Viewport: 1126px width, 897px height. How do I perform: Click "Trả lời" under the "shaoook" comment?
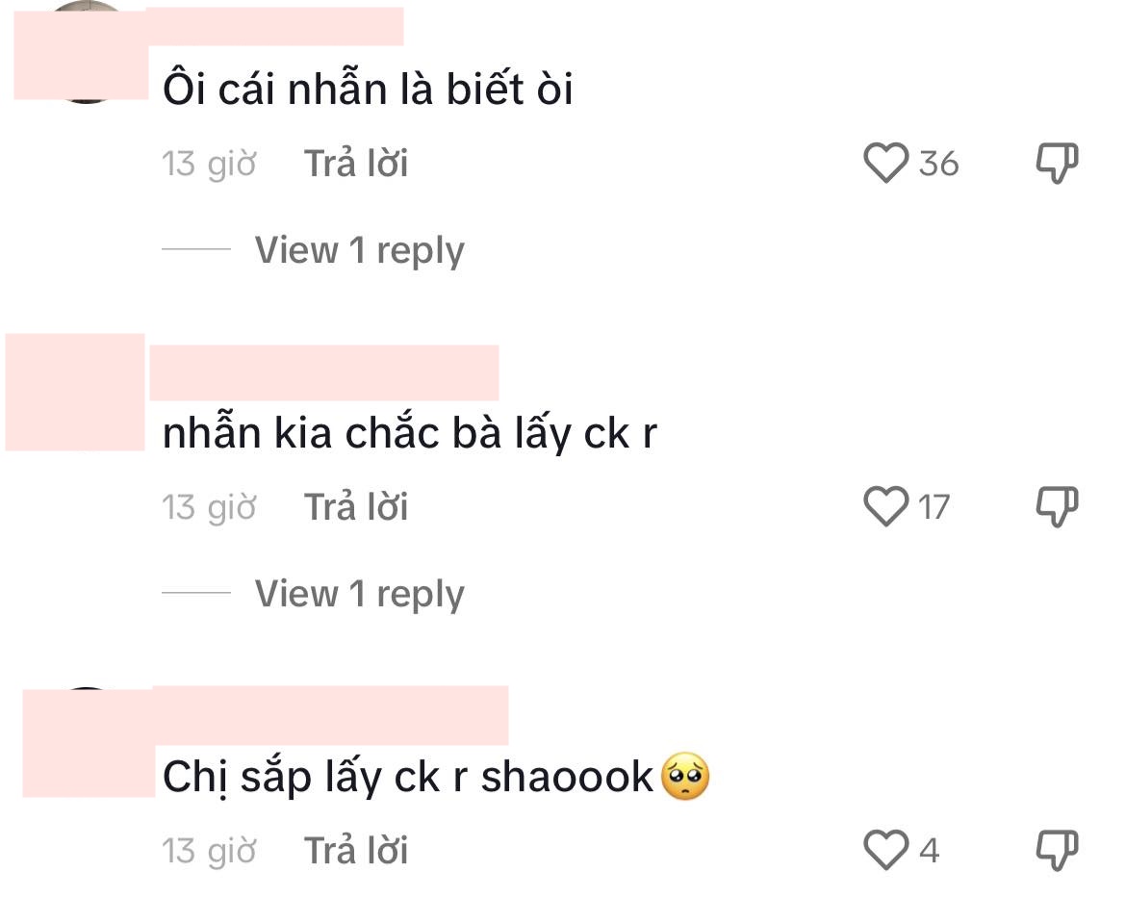pyautogui.click(x=355, y=850)
